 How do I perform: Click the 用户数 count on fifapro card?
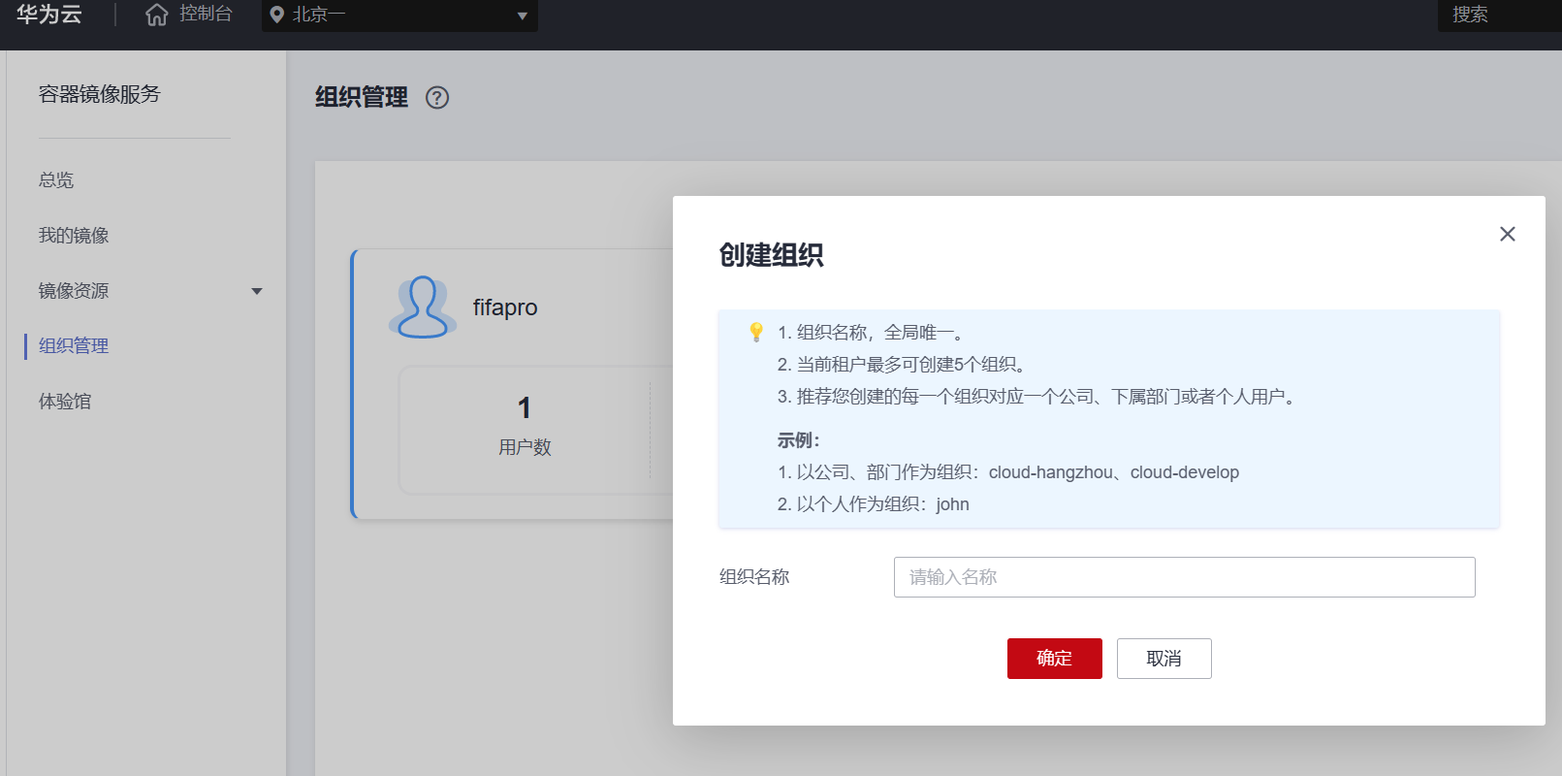(525, 408)
